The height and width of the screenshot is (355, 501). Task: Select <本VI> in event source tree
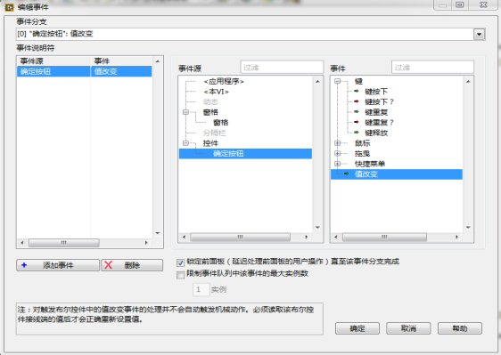coord(217,92)
